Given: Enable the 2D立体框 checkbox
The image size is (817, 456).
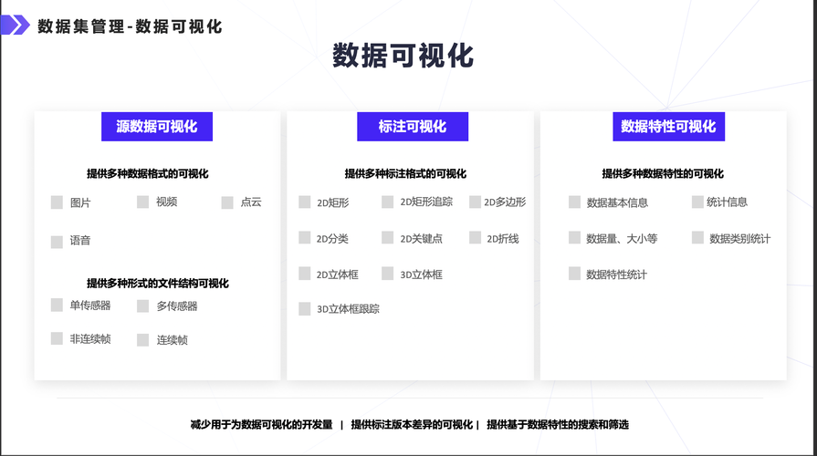Looking at the screenshot, I should [305, 274].
